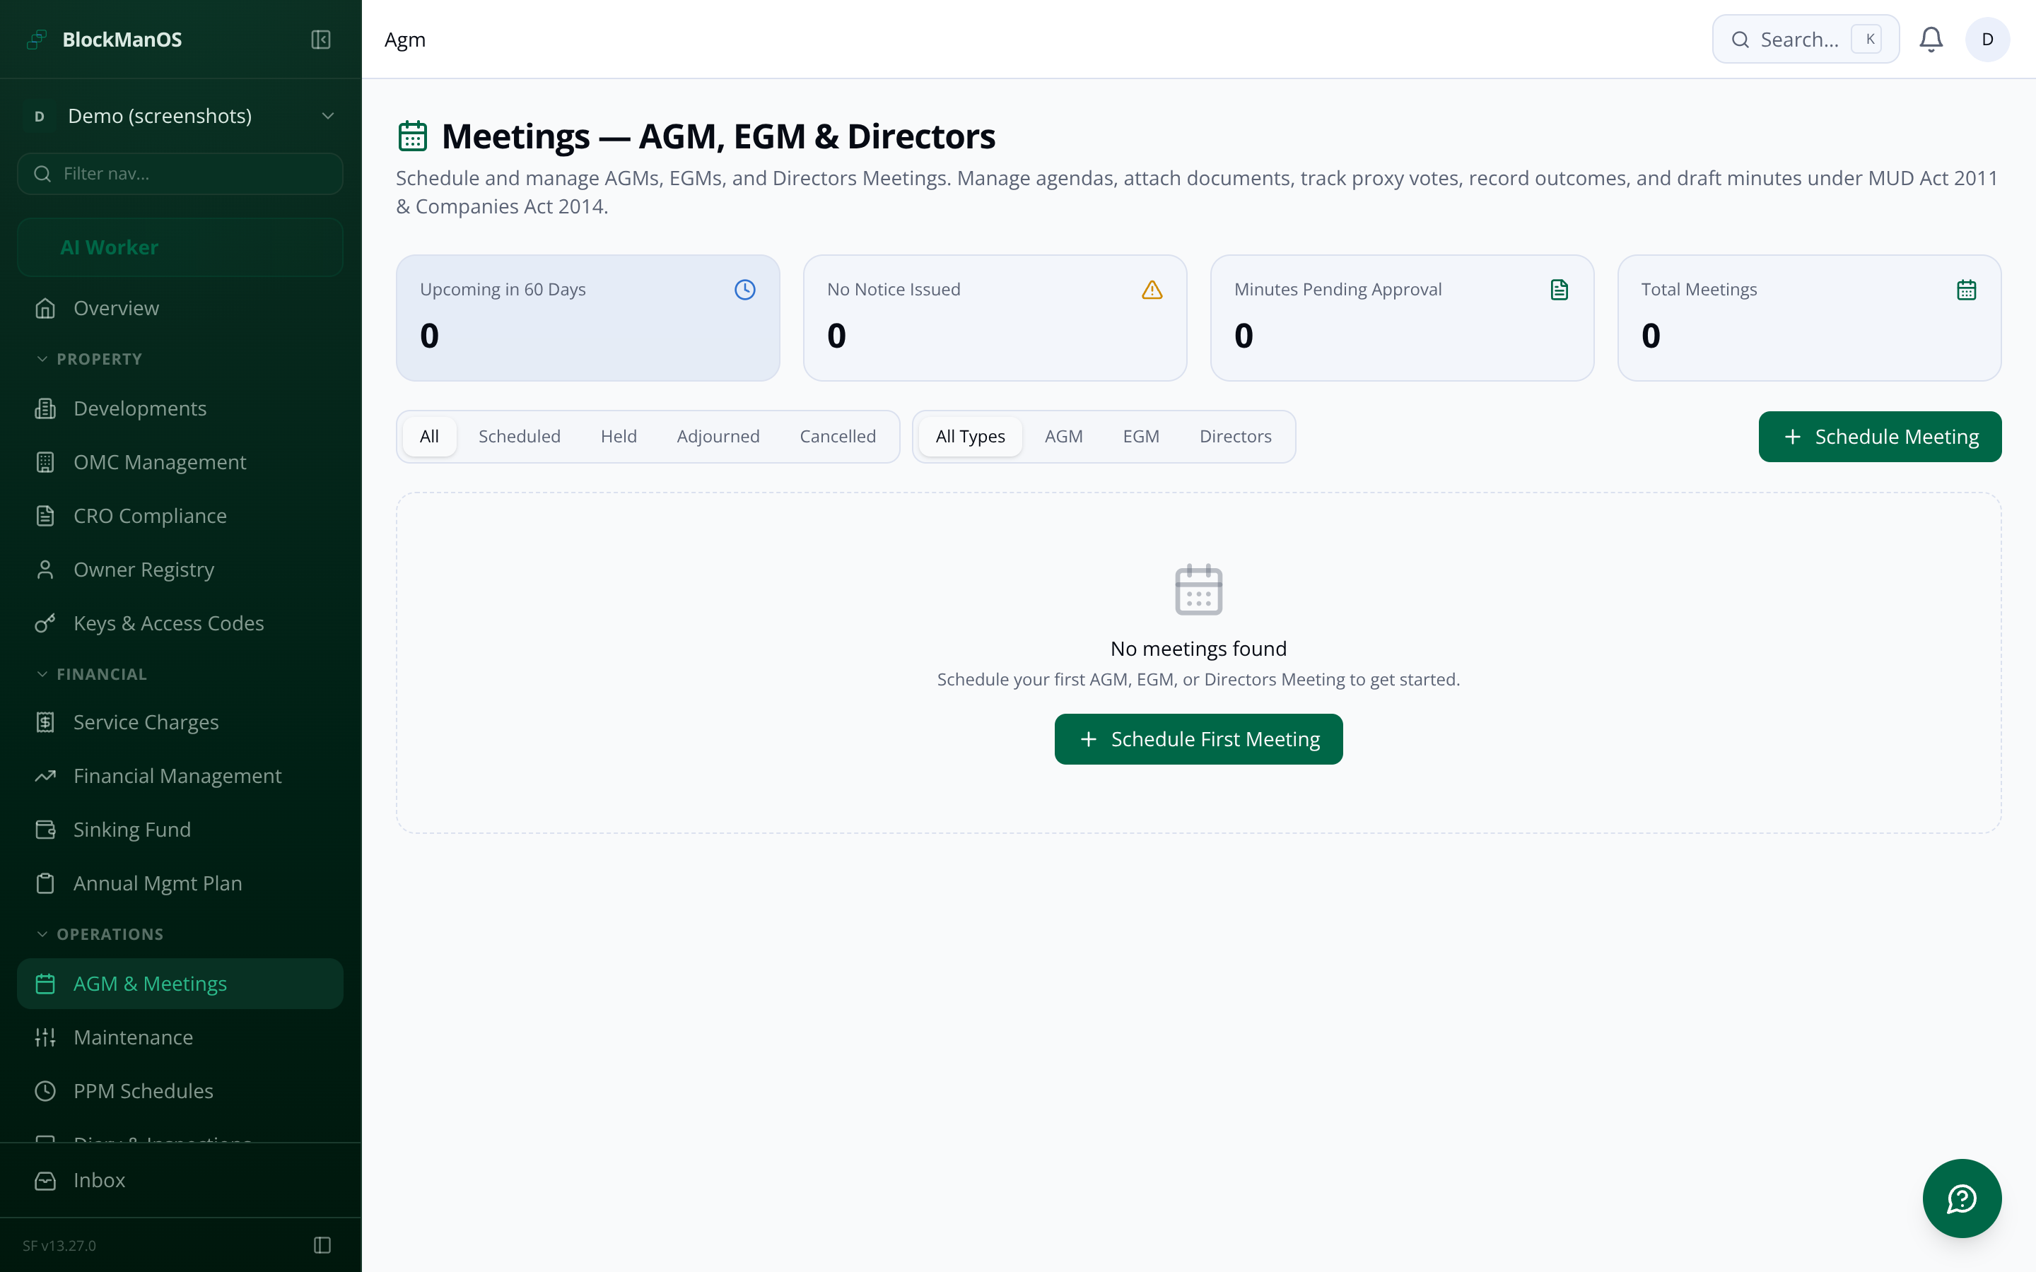The height and width of the screenshot is (1272, 2036).
Task: Filter by Adjourned status
Action: point(718,437)
